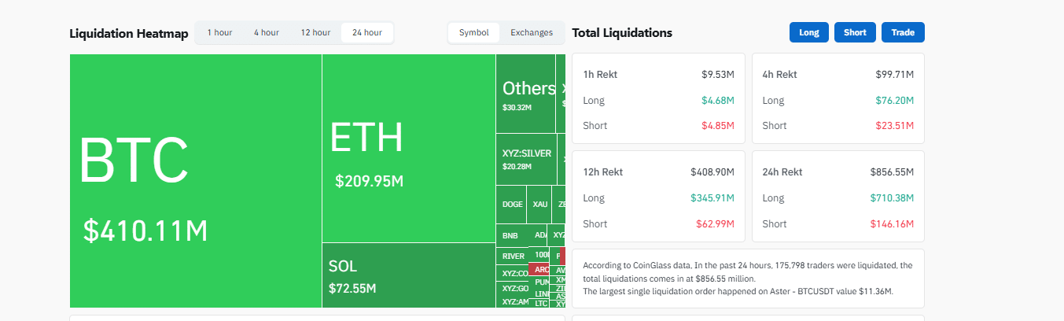Select the 1h Rekt summary card
1064x321 pixels.
click(x=658, y=99)
